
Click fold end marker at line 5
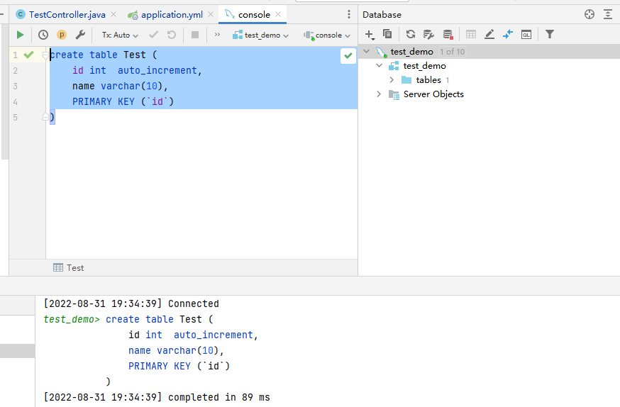point(45,117)
